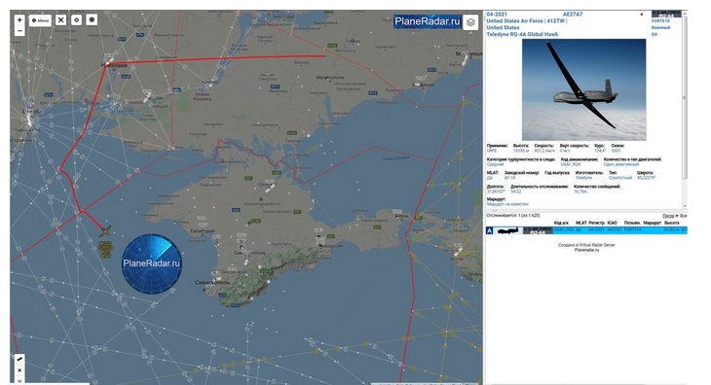Click the Virtual Radar Server link
This screenshot has width=711, height=385.
point(596,245)
